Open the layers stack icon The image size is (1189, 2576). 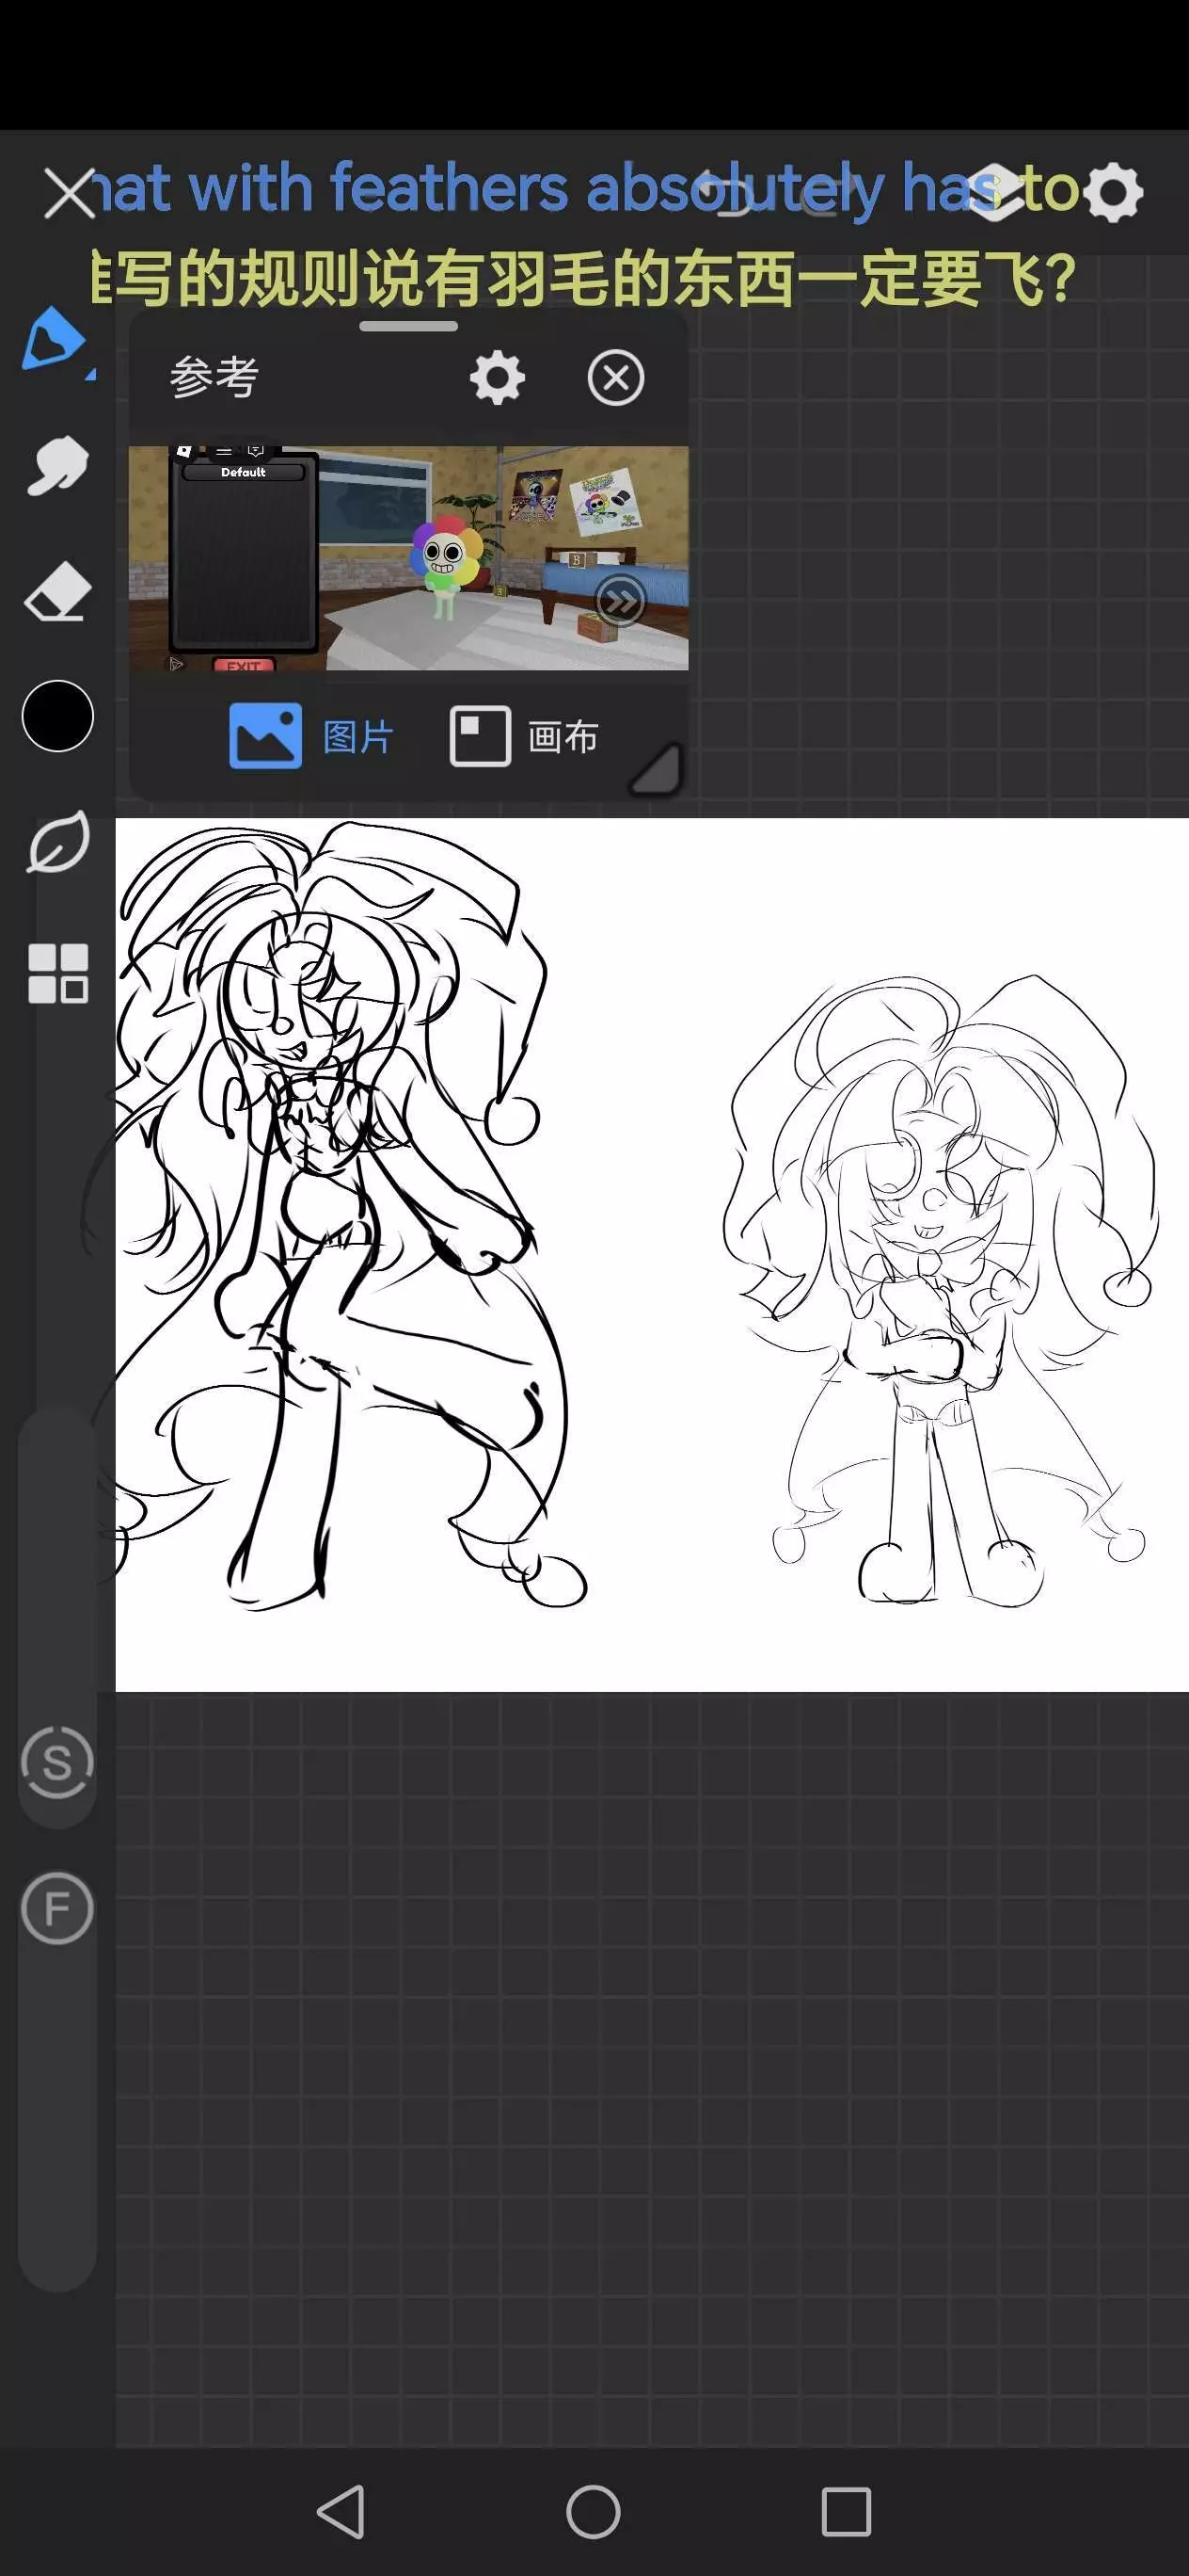[x=994, y=191]
